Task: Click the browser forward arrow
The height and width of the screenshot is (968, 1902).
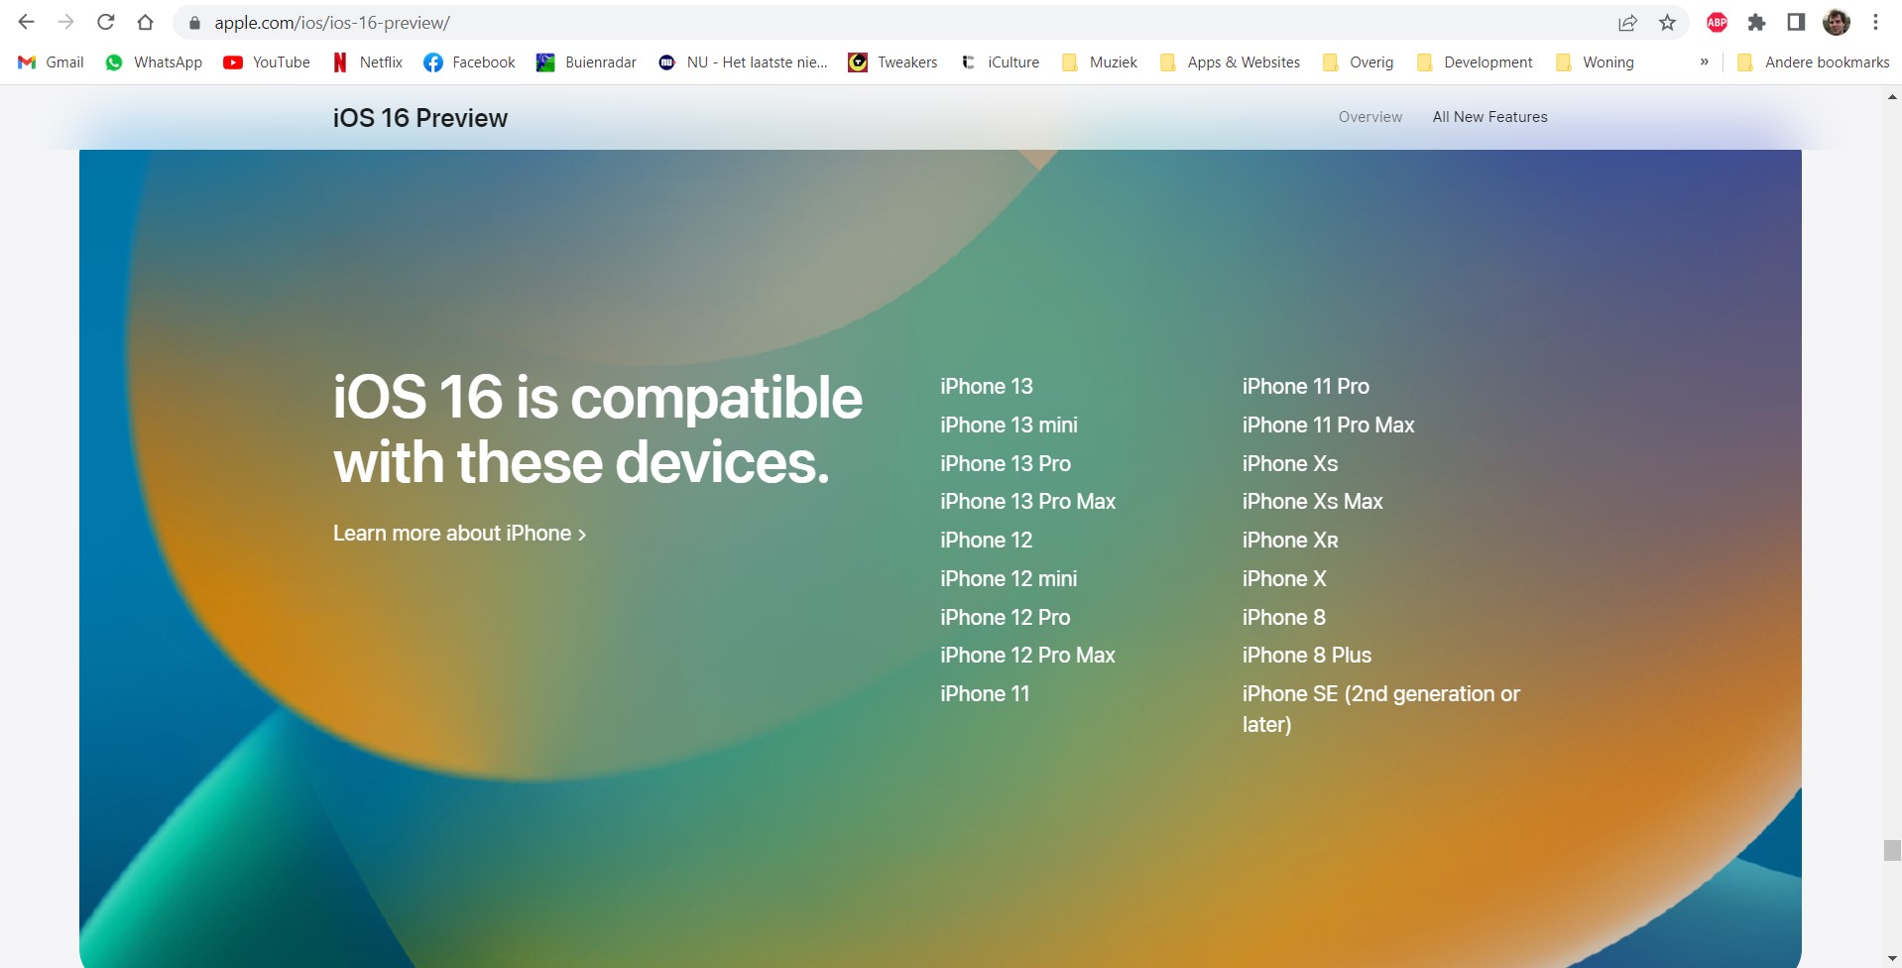Action: pos(66,22)
